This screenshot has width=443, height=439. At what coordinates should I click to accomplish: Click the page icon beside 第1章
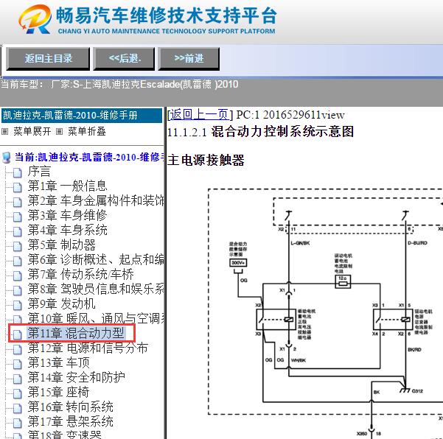pyautogui.click(x=17, y=187)
